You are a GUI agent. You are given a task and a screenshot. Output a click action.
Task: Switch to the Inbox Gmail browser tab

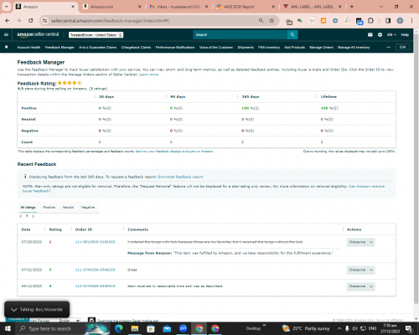(178, 7)
